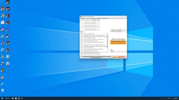Expand the device type dropdown
The height and width of the screenshot is (100, 179).
click(x=118, y=30)
